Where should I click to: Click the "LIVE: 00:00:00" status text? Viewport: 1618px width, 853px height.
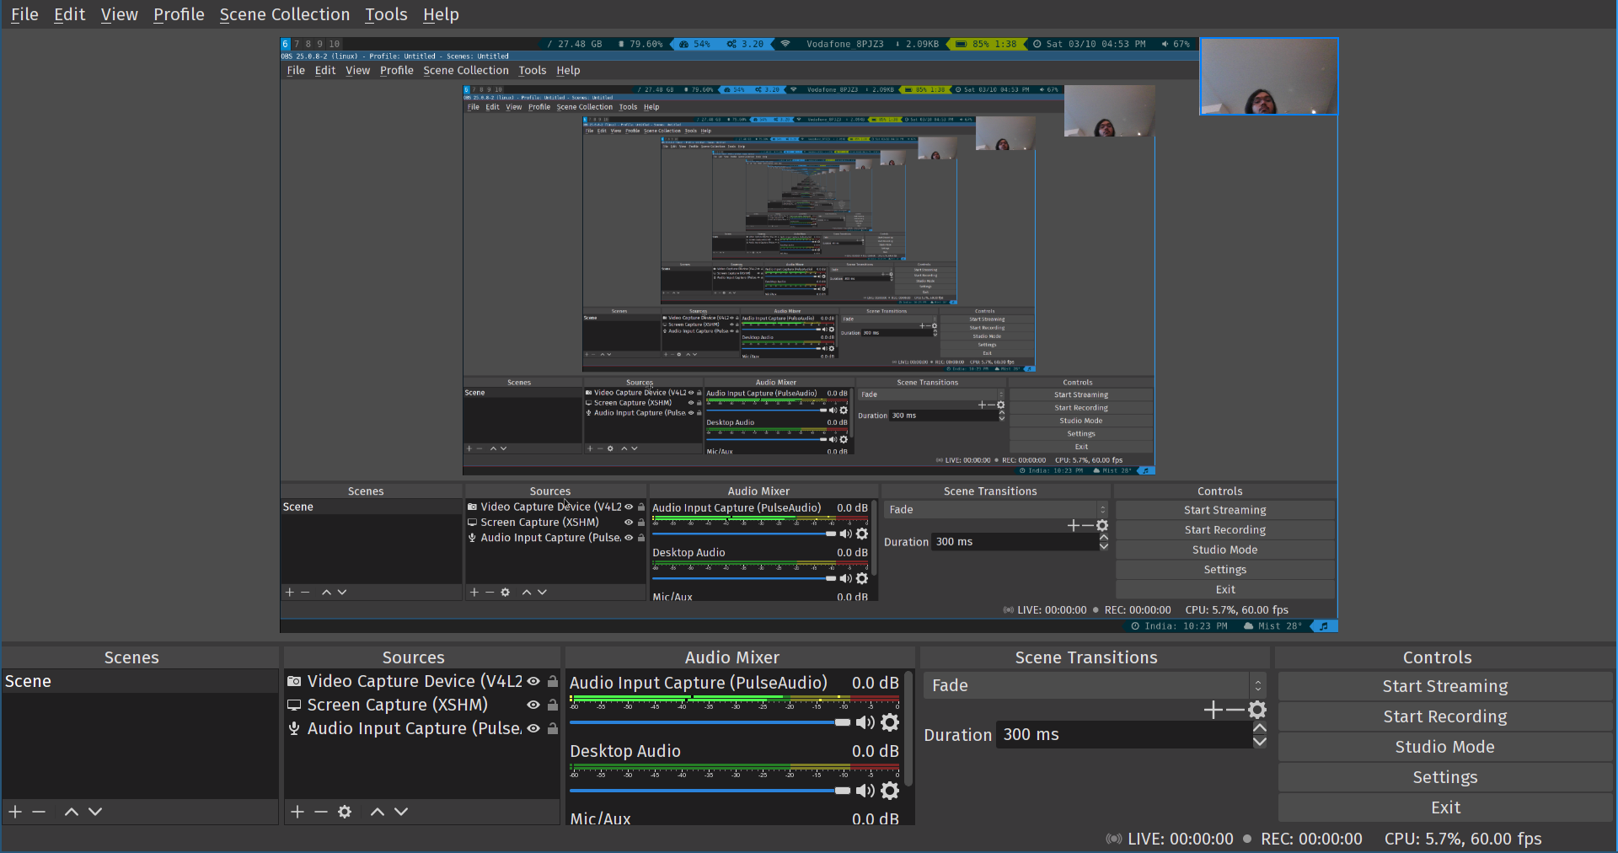[1181, 839]
